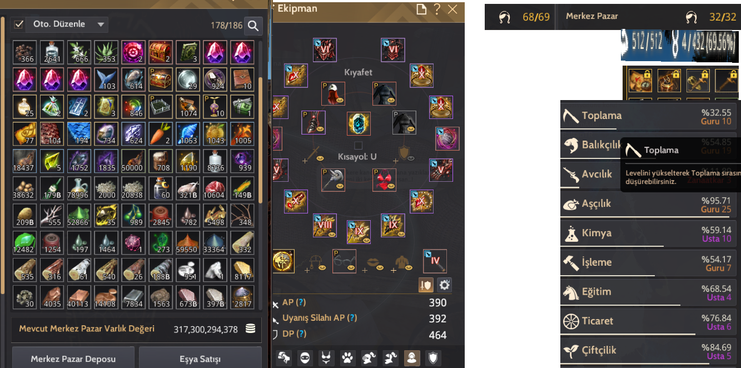Open the help question mark in Ekipman
This screenshot has width=741, height=368.
(437, 9)
